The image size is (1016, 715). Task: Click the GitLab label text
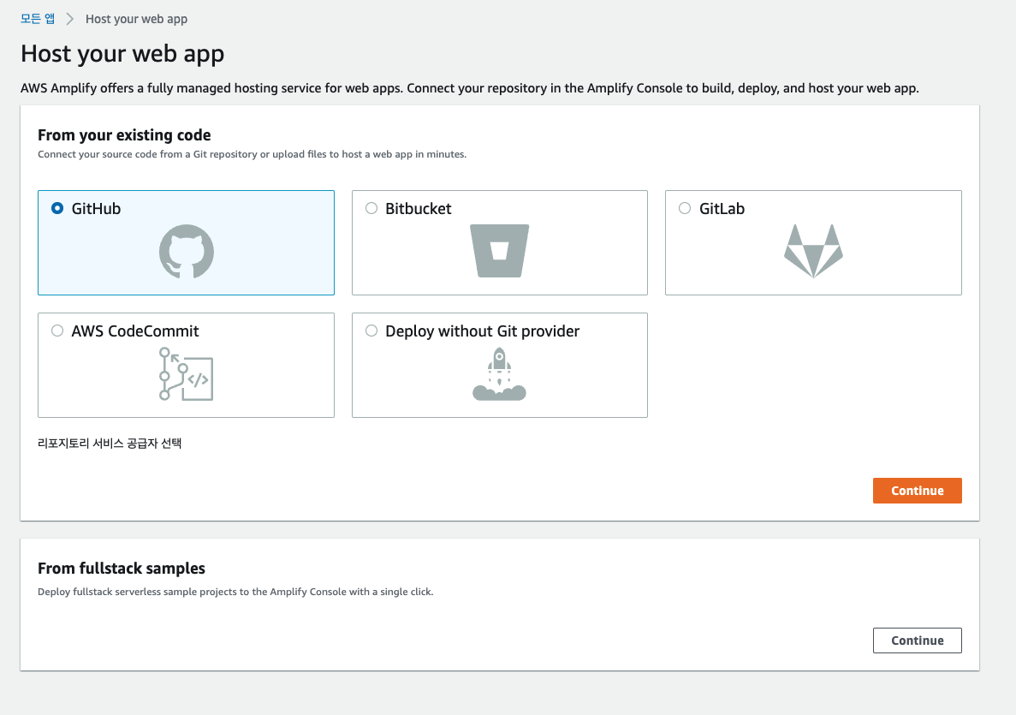pos(722,209)
